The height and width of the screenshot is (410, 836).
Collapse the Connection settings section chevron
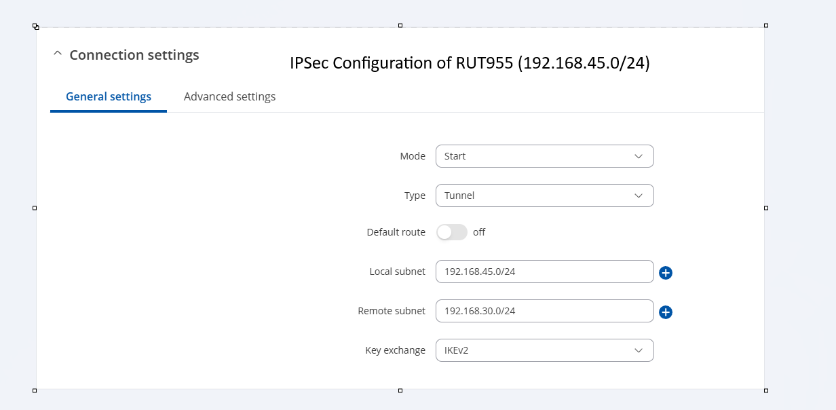pyautogui.click(x=58, y=54)
